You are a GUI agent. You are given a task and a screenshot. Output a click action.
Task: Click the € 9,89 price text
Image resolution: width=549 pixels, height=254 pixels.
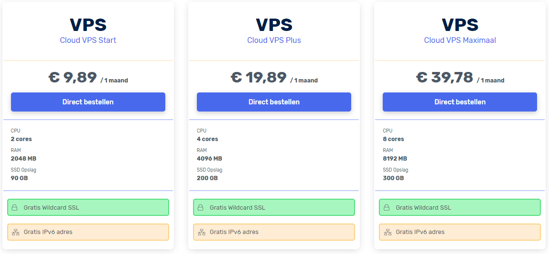click(73, 77)
